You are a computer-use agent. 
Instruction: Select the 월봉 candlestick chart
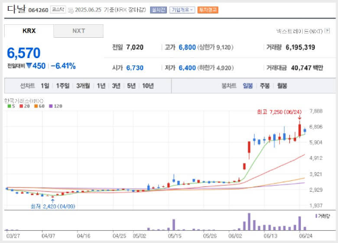click(282, 86)
